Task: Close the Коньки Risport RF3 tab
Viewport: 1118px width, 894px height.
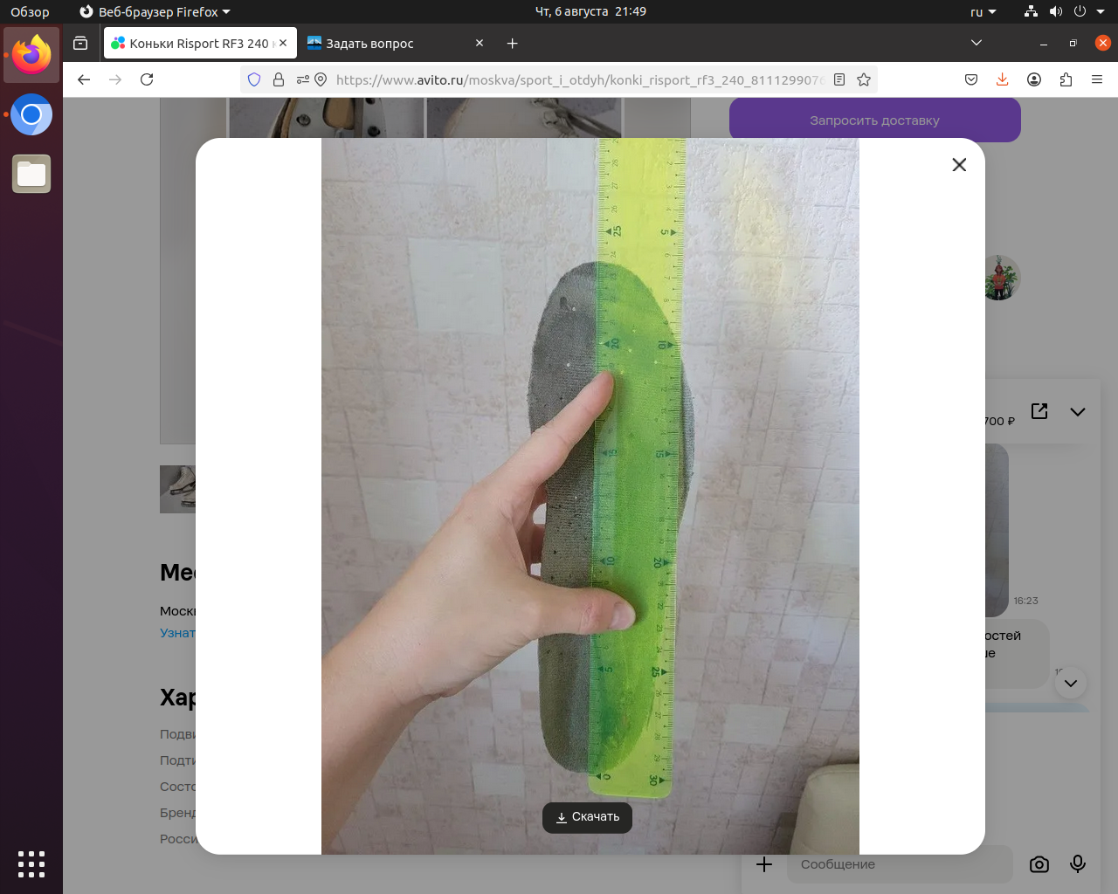Action: pos(283,43)
